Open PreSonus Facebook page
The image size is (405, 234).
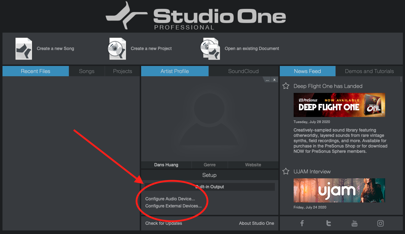pyautogui.click(x=302, y=223)
